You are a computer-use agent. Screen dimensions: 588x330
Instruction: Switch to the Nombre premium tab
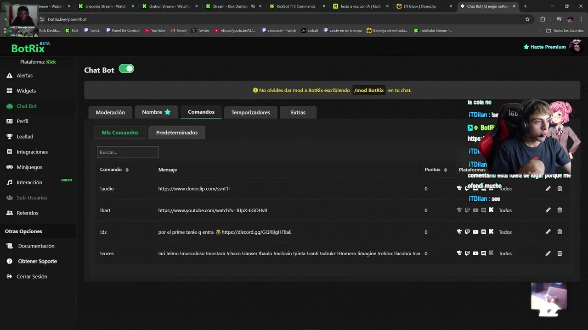(x=156, y=112)
